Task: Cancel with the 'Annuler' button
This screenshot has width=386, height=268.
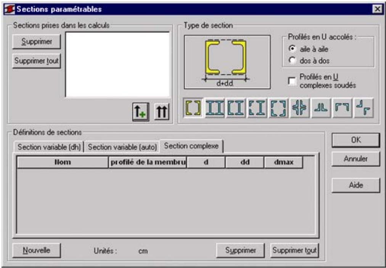Action: click(356, 159)
